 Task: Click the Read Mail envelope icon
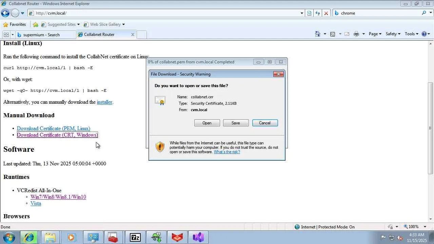pos(347,34)
